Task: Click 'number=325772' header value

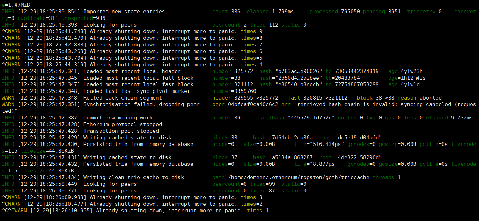Action: coord(233,71)
